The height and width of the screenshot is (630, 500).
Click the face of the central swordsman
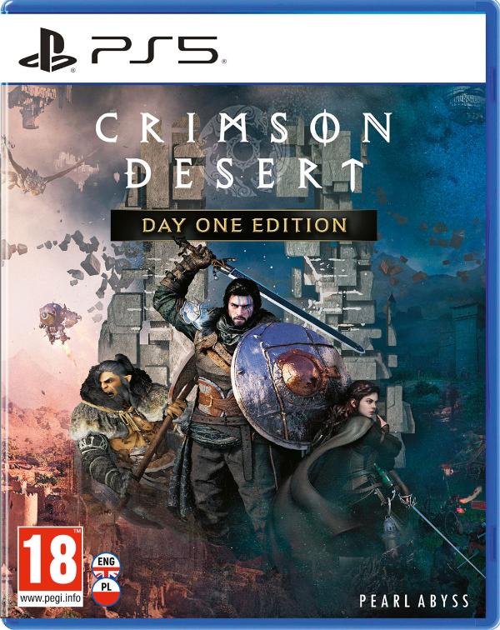(240, 308)
